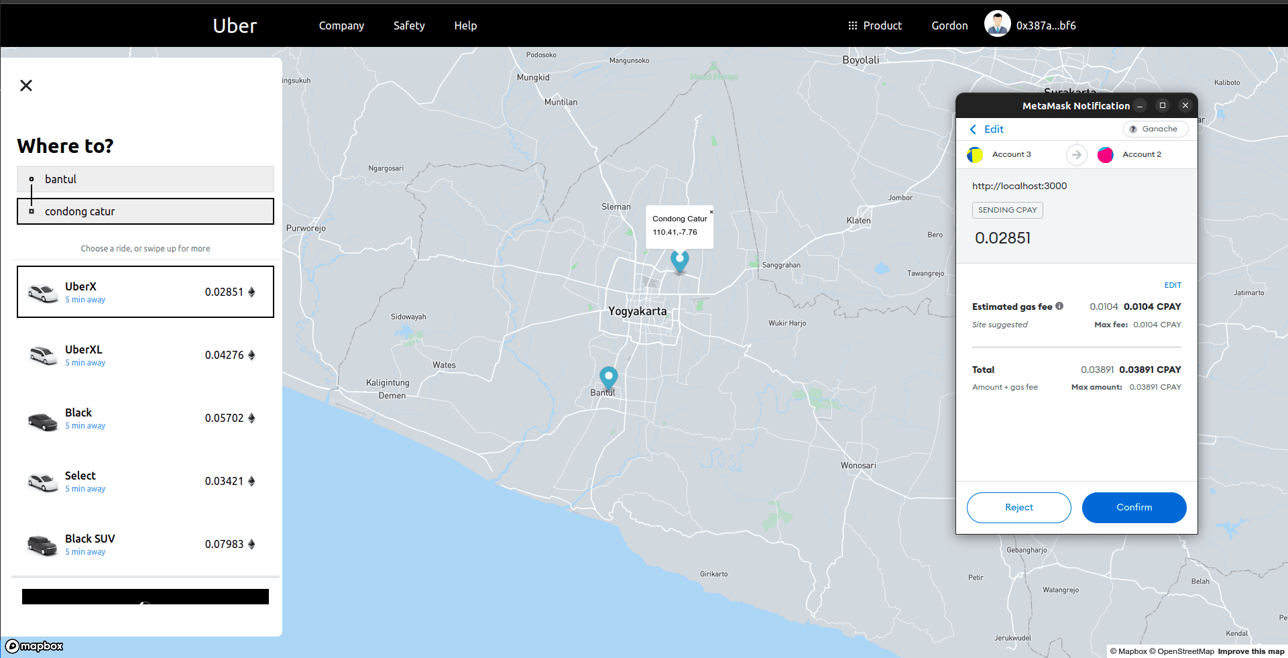Open the Ganache network selector
The height and width of the screenshot is (658, 1288).
1155,129
